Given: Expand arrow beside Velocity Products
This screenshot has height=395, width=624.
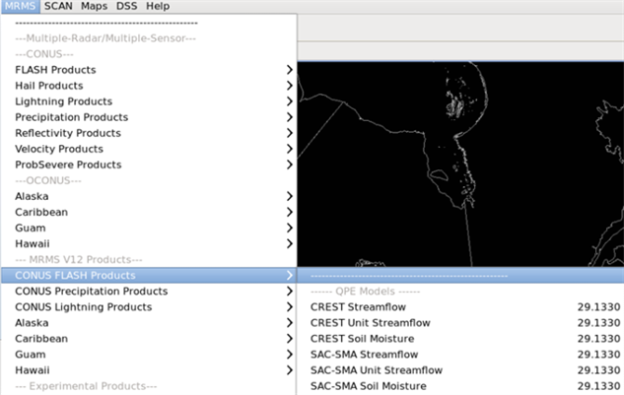Looking at the screenshot, I should click(289, 149).
